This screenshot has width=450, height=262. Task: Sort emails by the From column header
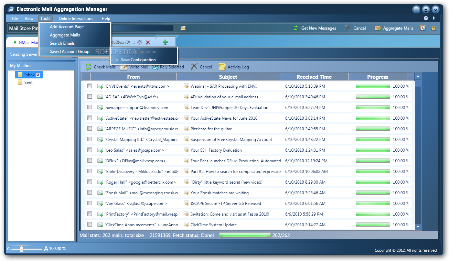[133, 77]
